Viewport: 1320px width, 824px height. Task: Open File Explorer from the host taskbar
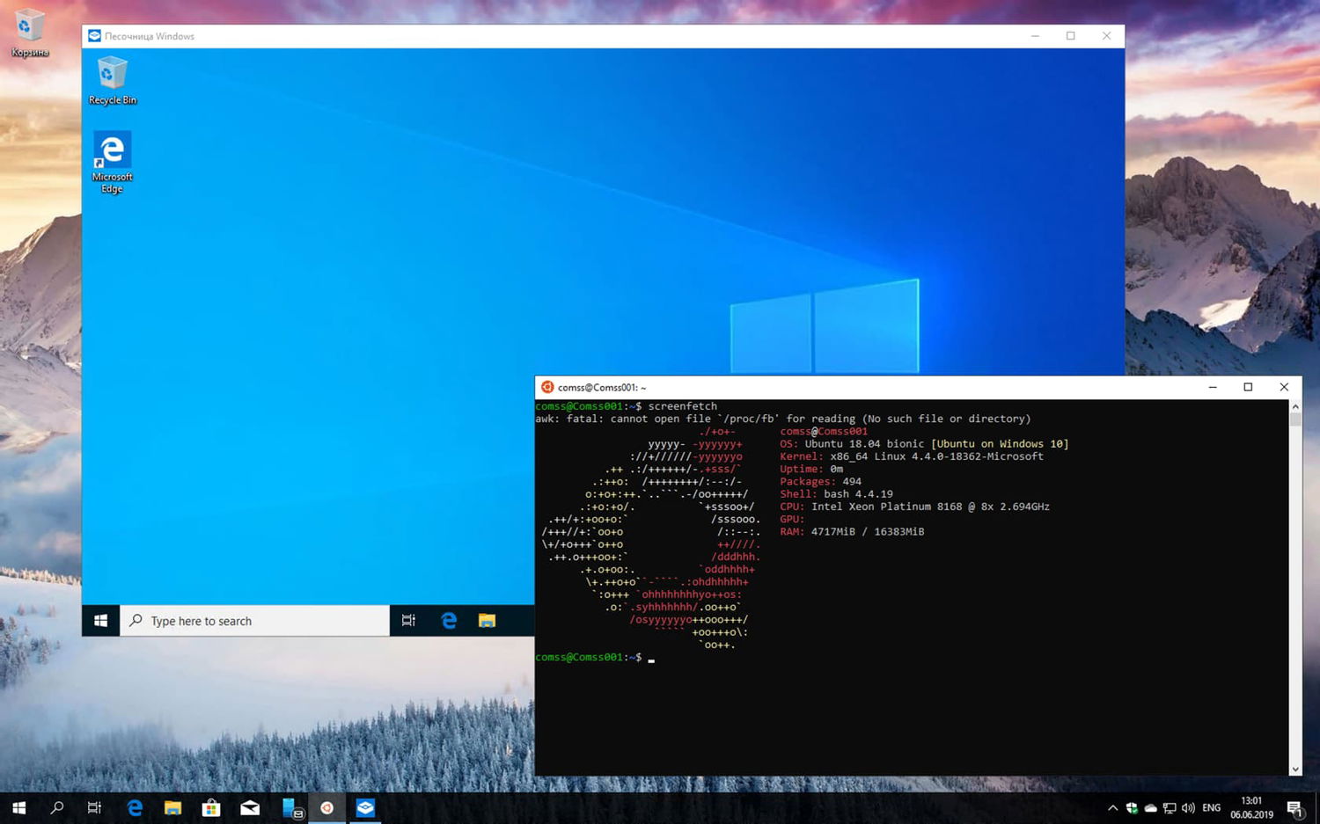point(172,807)
